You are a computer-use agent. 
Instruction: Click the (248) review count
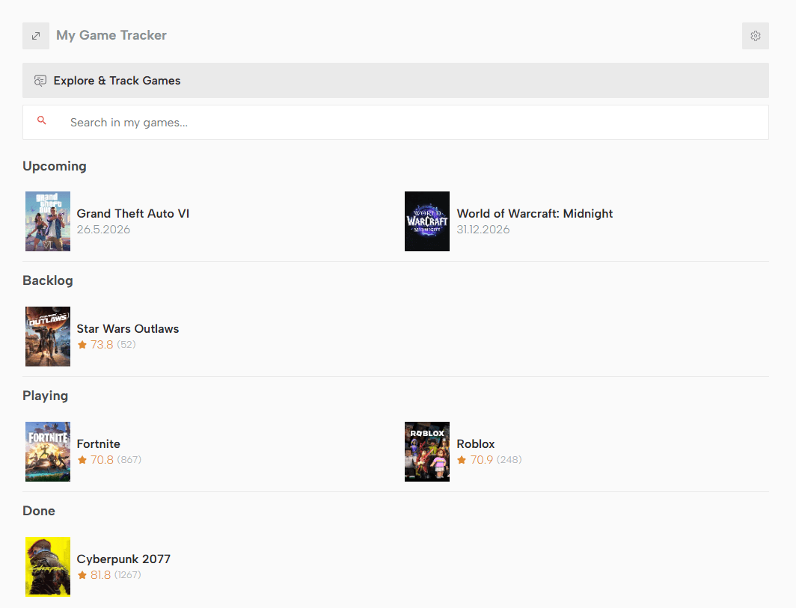[509, 460]
